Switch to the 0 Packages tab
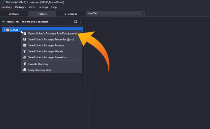The height and width of the screenshot is (129, 210). (x=71, y=14)
